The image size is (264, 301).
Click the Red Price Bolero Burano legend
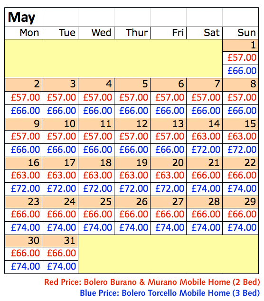coord(152,282)
